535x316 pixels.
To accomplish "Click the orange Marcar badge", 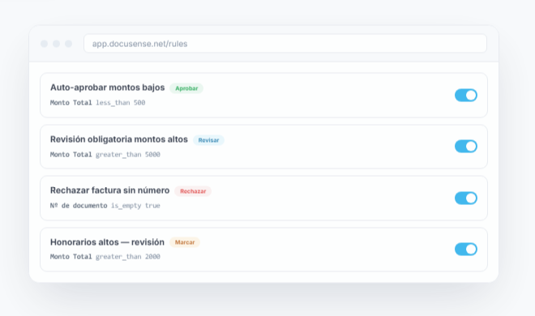I will point(185,242).
